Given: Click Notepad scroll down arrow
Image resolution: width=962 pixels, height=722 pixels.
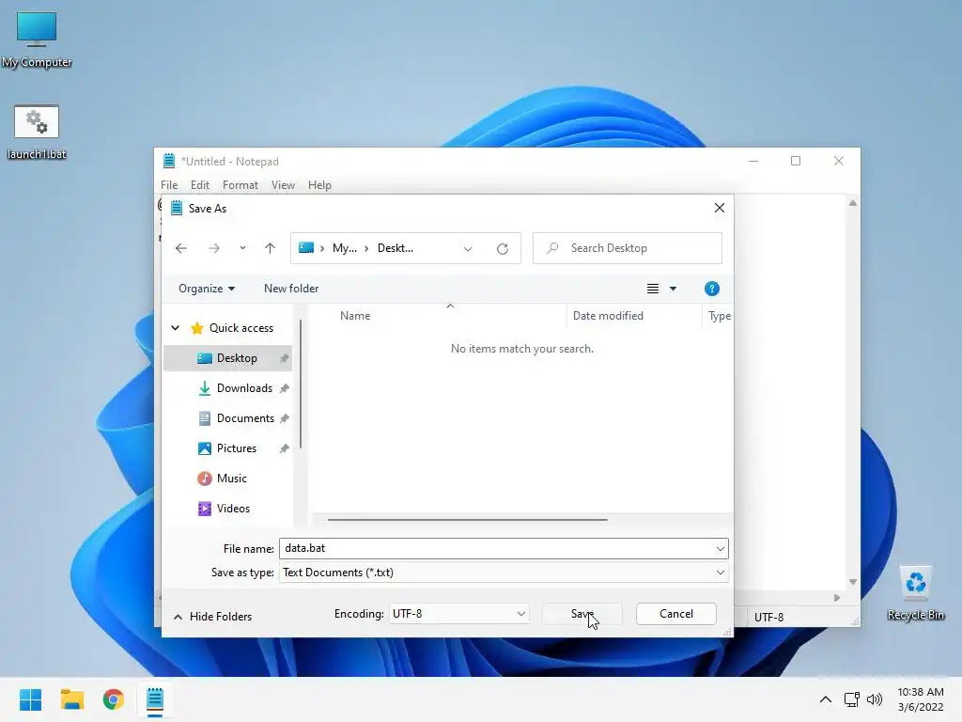Looking at the screenshot, I should pyautogui.click(x=853, y=581).
